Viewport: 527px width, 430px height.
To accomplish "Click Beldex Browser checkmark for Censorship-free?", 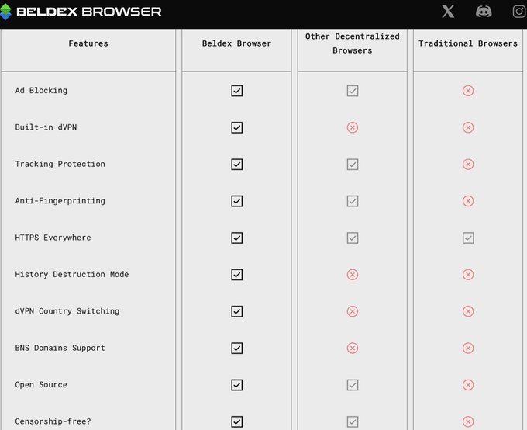I will coord(237,421).
